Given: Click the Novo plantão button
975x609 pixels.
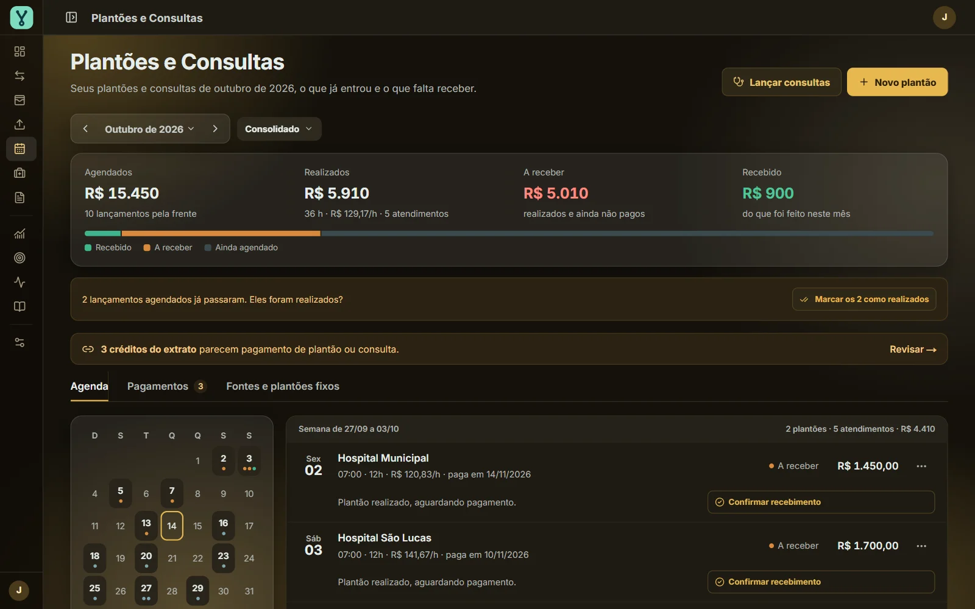Looking at the screenshot, I should pyautogui.click(x=897, y=82).
